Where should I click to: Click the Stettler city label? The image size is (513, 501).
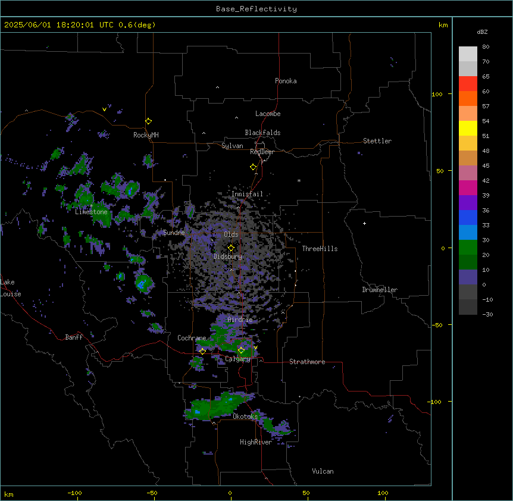(x=377, y=141)
